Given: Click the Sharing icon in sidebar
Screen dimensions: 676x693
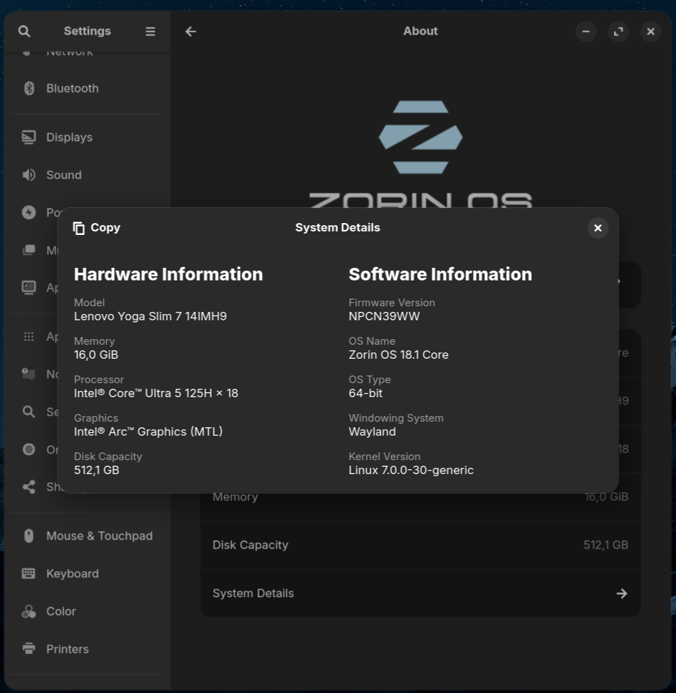Looking at the screenshot, I should pos(29,487).
